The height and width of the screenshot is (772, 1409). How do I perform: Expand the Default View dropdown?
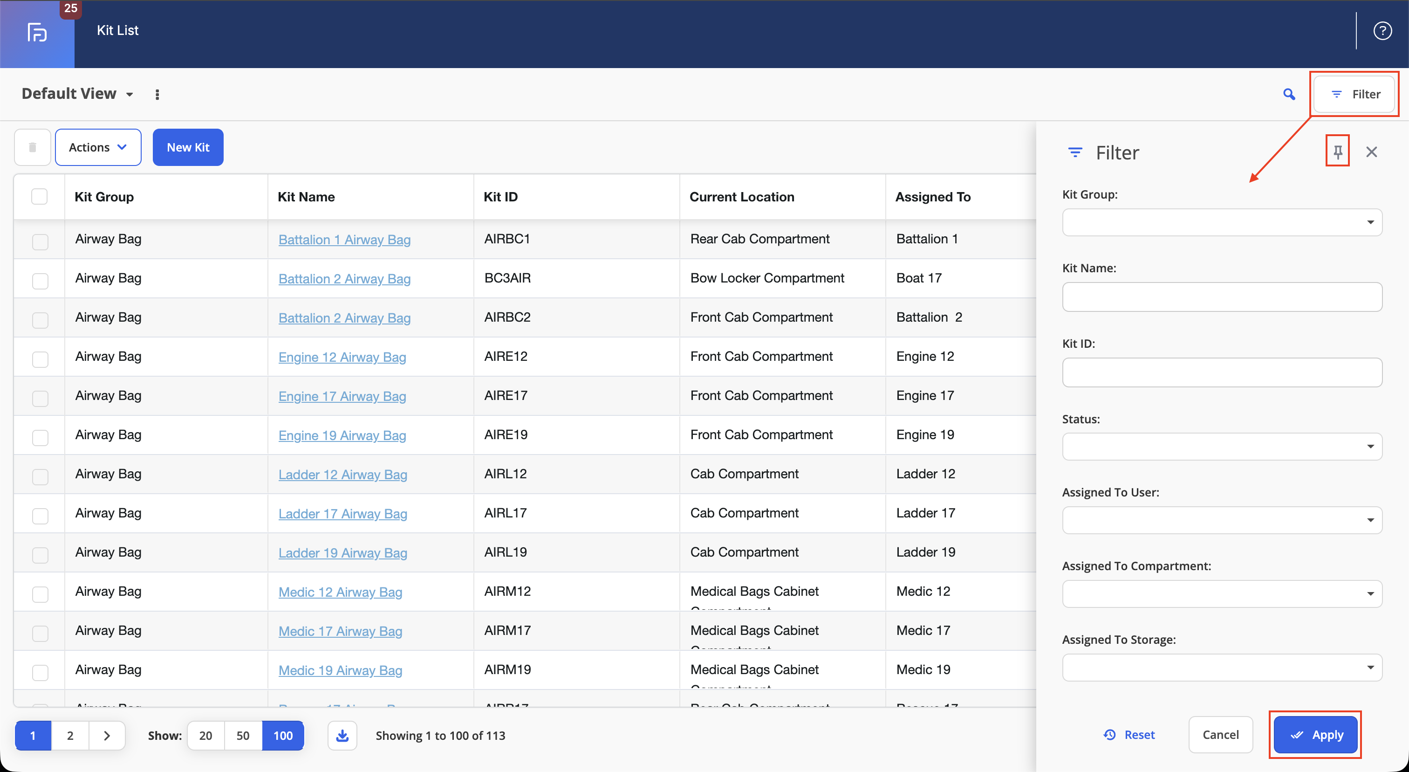tap(77, 94)
